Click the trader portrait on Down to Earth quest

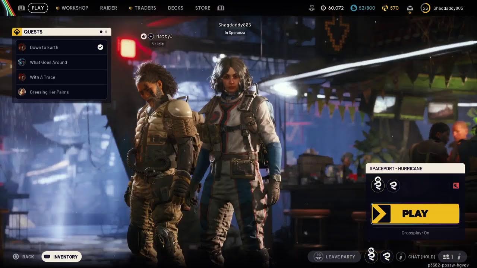[x=22, y=47]
